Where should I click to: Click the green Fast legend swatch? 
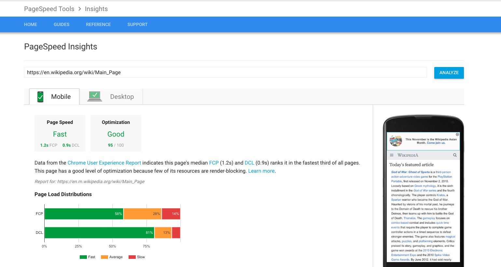83,257
